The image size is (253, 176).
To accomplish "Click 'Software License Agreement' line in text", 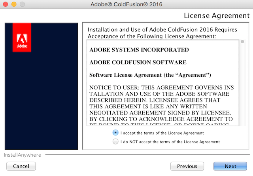I will 150,75.
